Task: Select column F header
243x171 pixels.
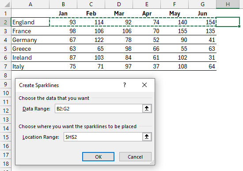Action: click(x=175, y=4)
